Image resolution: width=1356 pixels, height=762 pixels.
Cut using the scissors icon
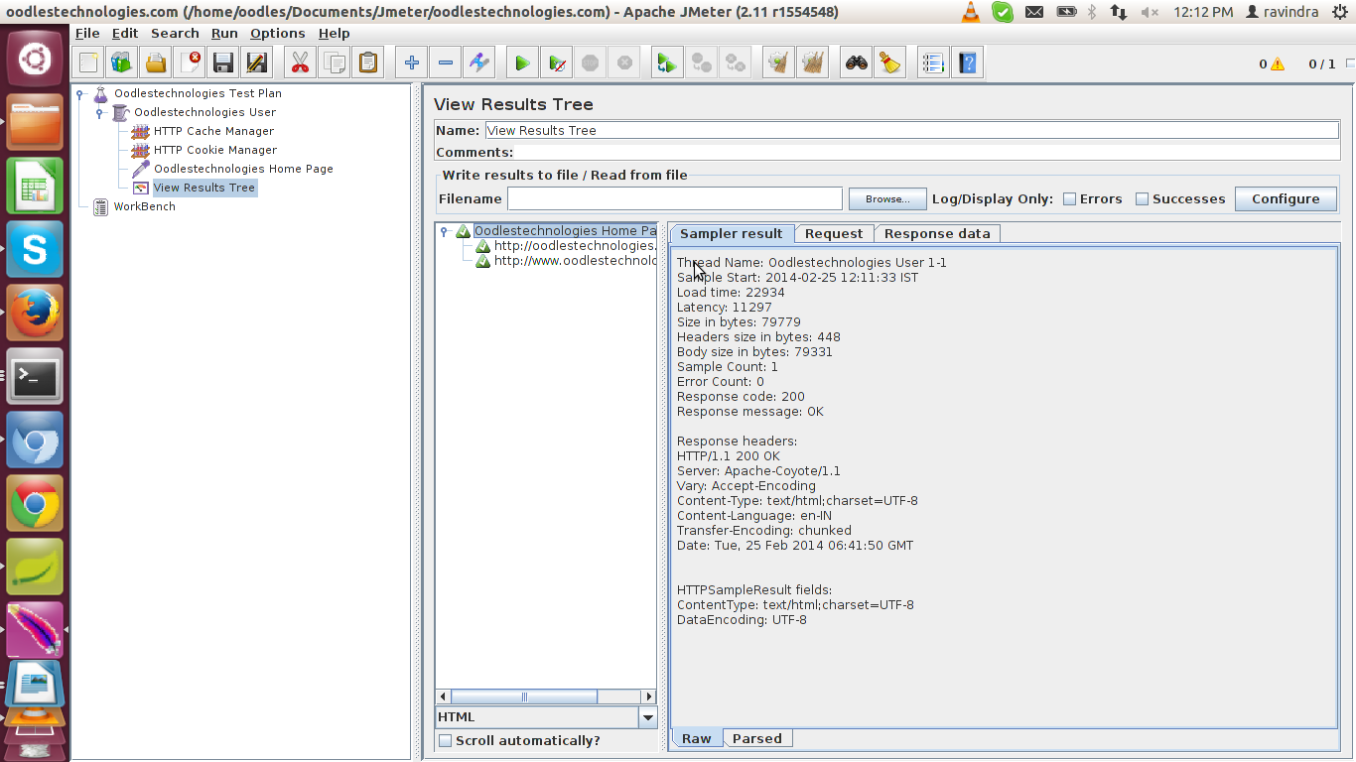click(300, 63)
